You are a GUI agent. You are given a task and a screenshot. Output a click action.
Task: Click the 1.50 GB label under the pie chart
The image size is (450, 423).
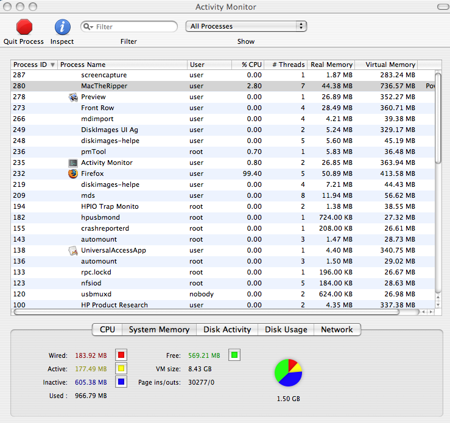pyautogui.click(x=289, y=399)
